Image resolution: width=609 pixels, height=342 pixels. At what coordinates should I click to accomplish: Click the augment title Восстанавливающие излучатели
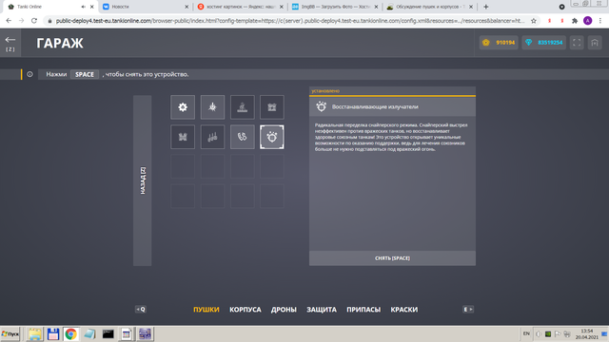375,106
